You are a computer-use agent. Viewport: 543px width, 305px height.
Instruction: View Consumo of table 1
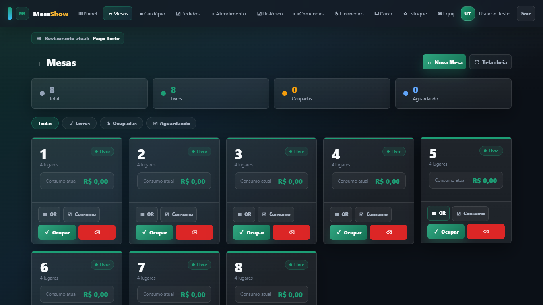tap(81, 214)
